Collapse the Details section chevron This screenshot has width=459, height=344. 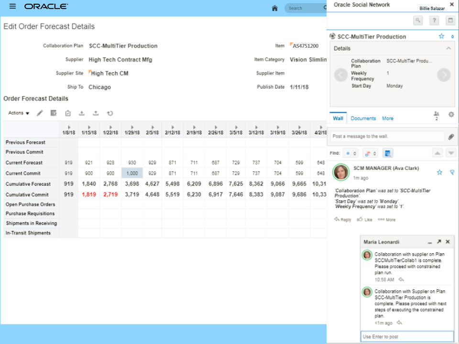click(x=448, y=48)
